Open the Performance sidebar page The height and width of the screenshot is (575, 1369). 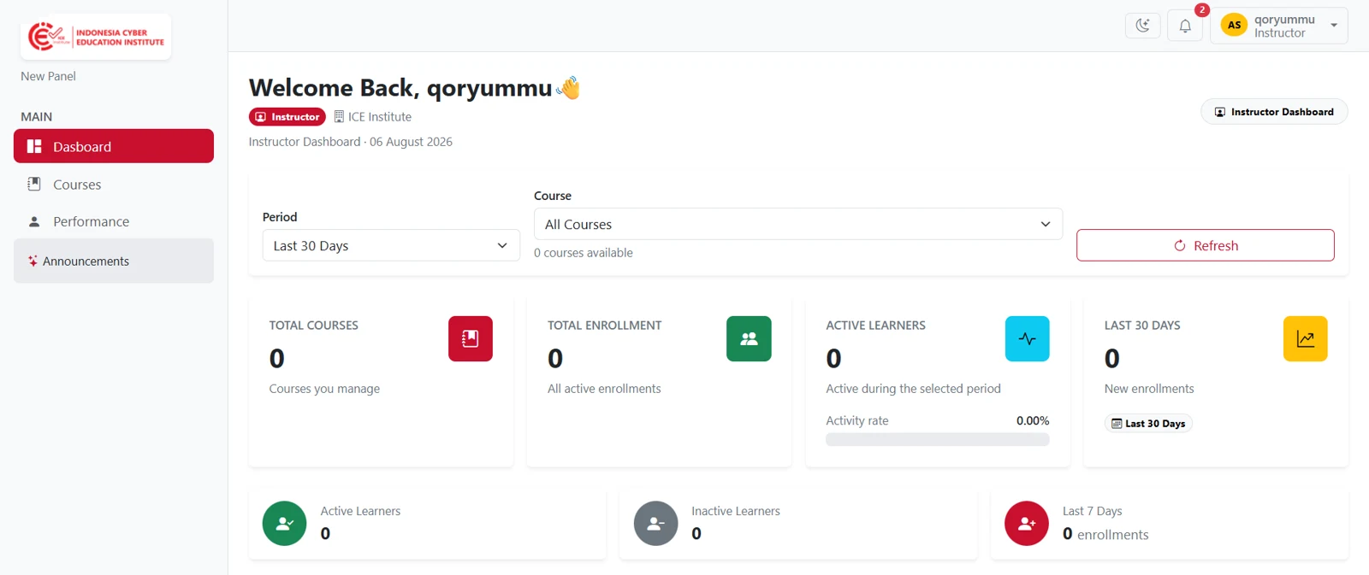pos(114,221)
